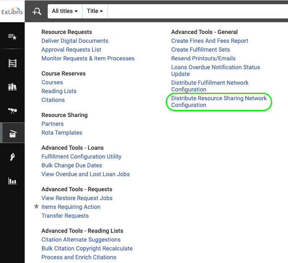Go to Monitor Requests & Item Processes
This screenshot has height=263, width=288.
[88, 58]
